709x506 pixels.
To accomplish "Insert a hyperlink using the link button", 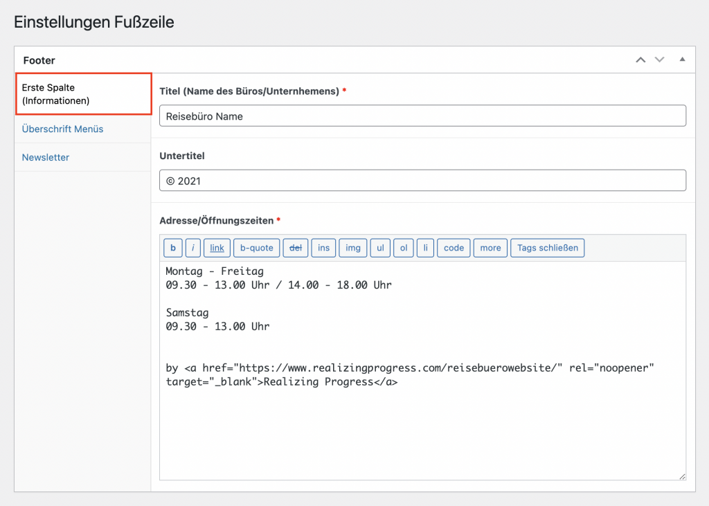I will [x=217, y=248].
